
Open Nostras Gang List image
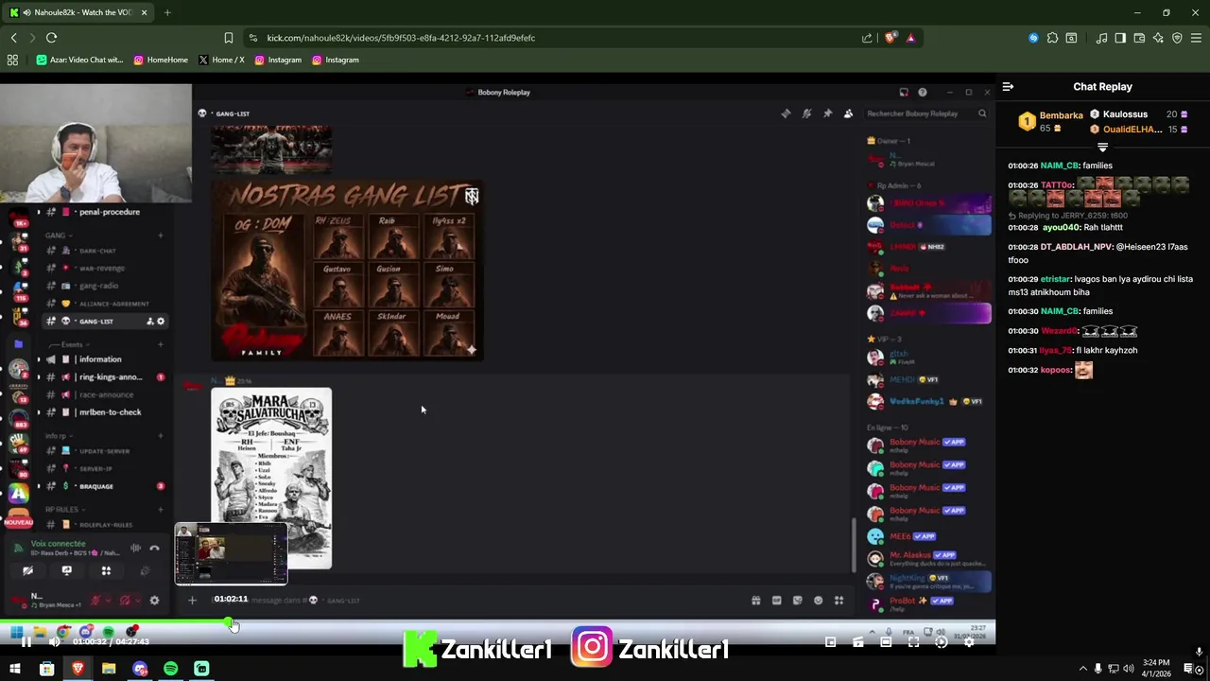(x=347, y=271)
